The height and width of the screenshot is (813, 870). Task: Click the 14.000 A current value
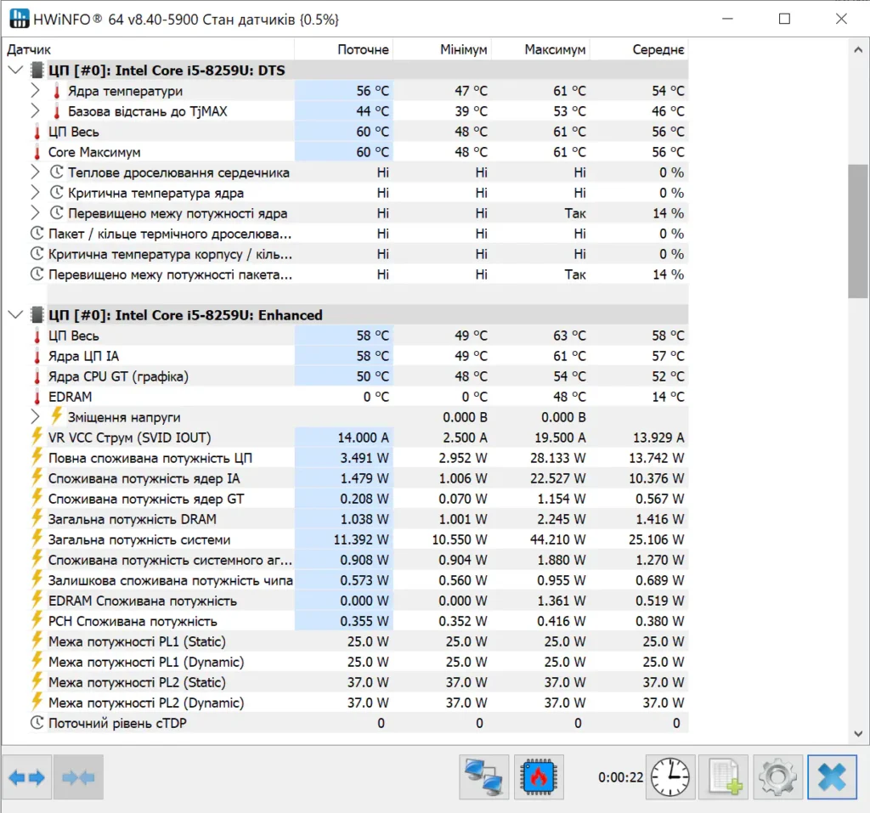coord(364,438)
